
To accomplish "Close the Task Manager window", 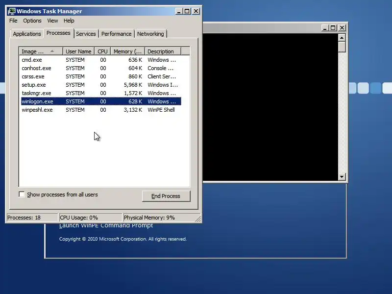I will [196, 11].
